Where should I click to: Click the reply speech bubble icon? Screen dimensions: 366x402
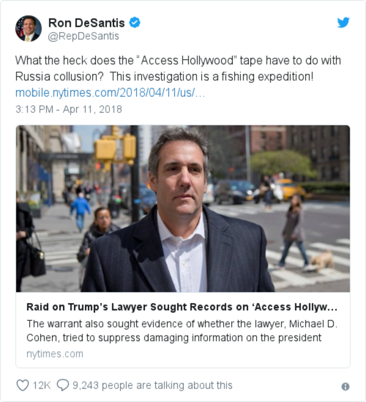pos(63,385)
